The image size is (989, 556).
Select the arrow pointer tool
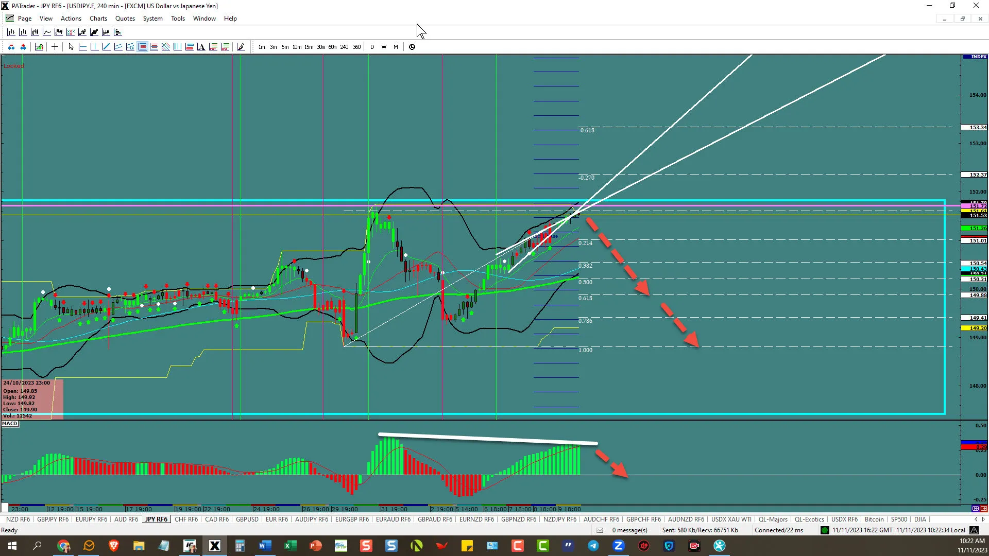pos(71,47)
